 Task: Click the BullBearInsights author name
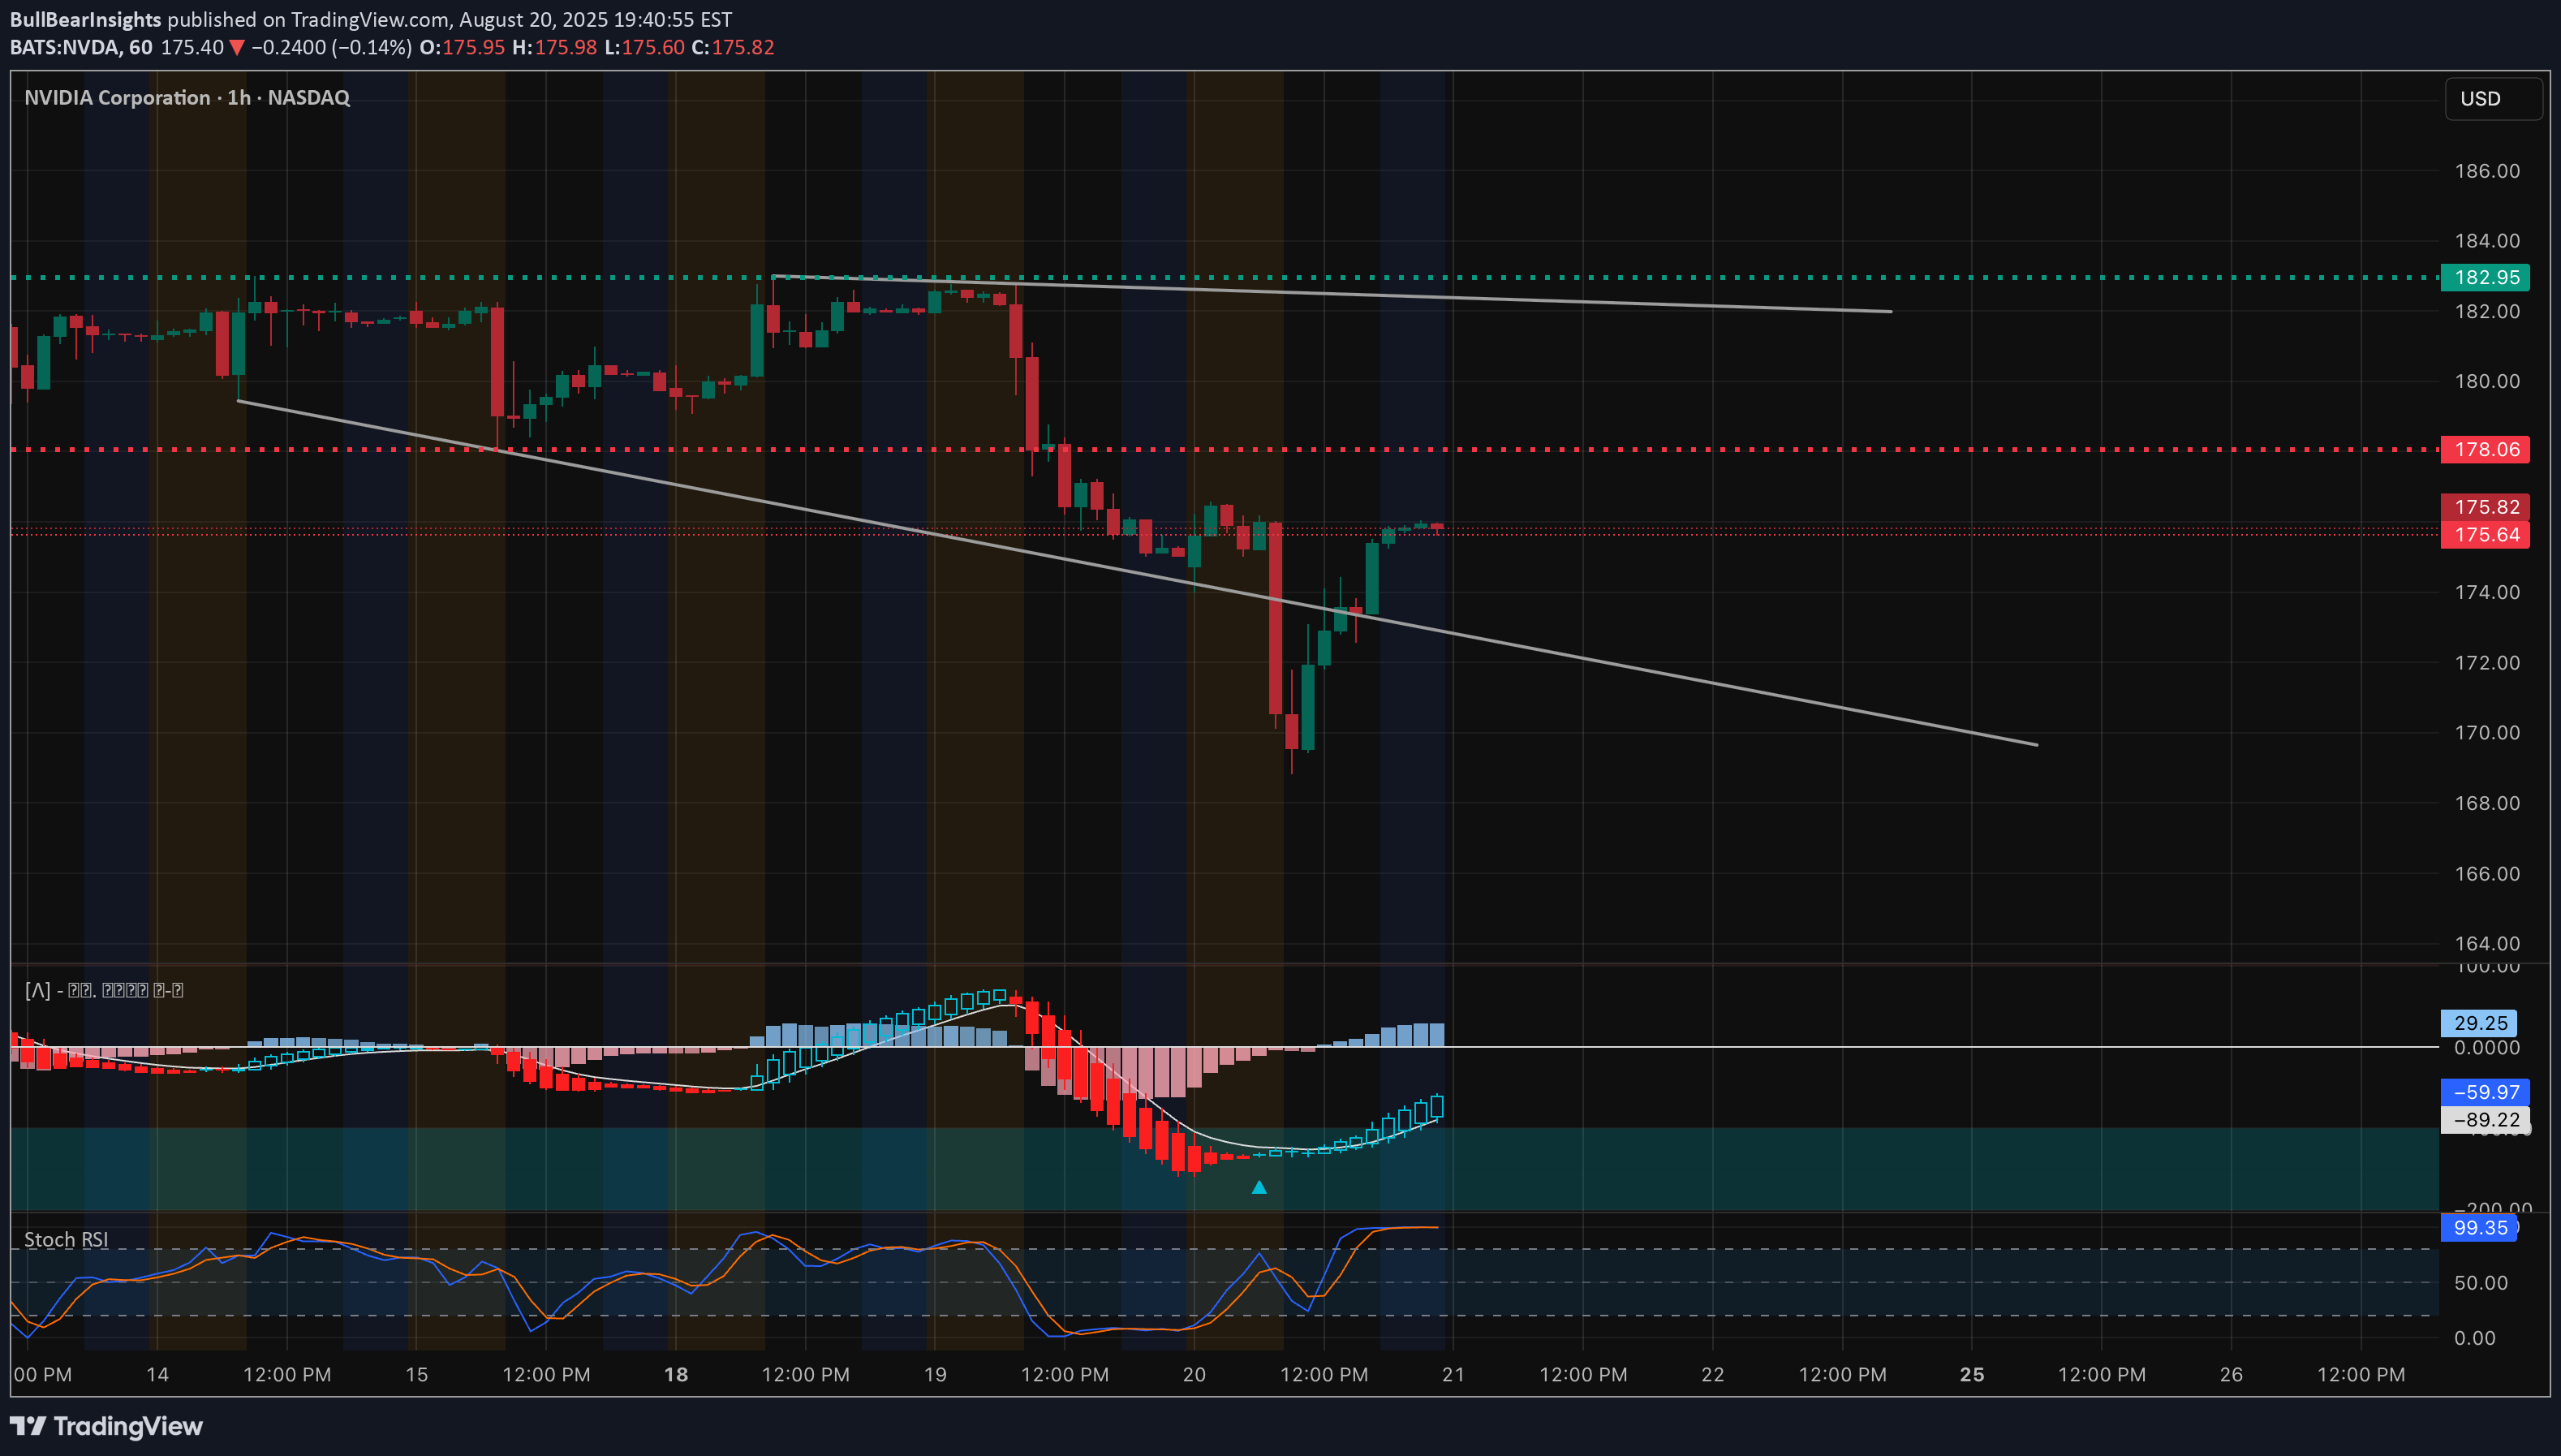85,19
